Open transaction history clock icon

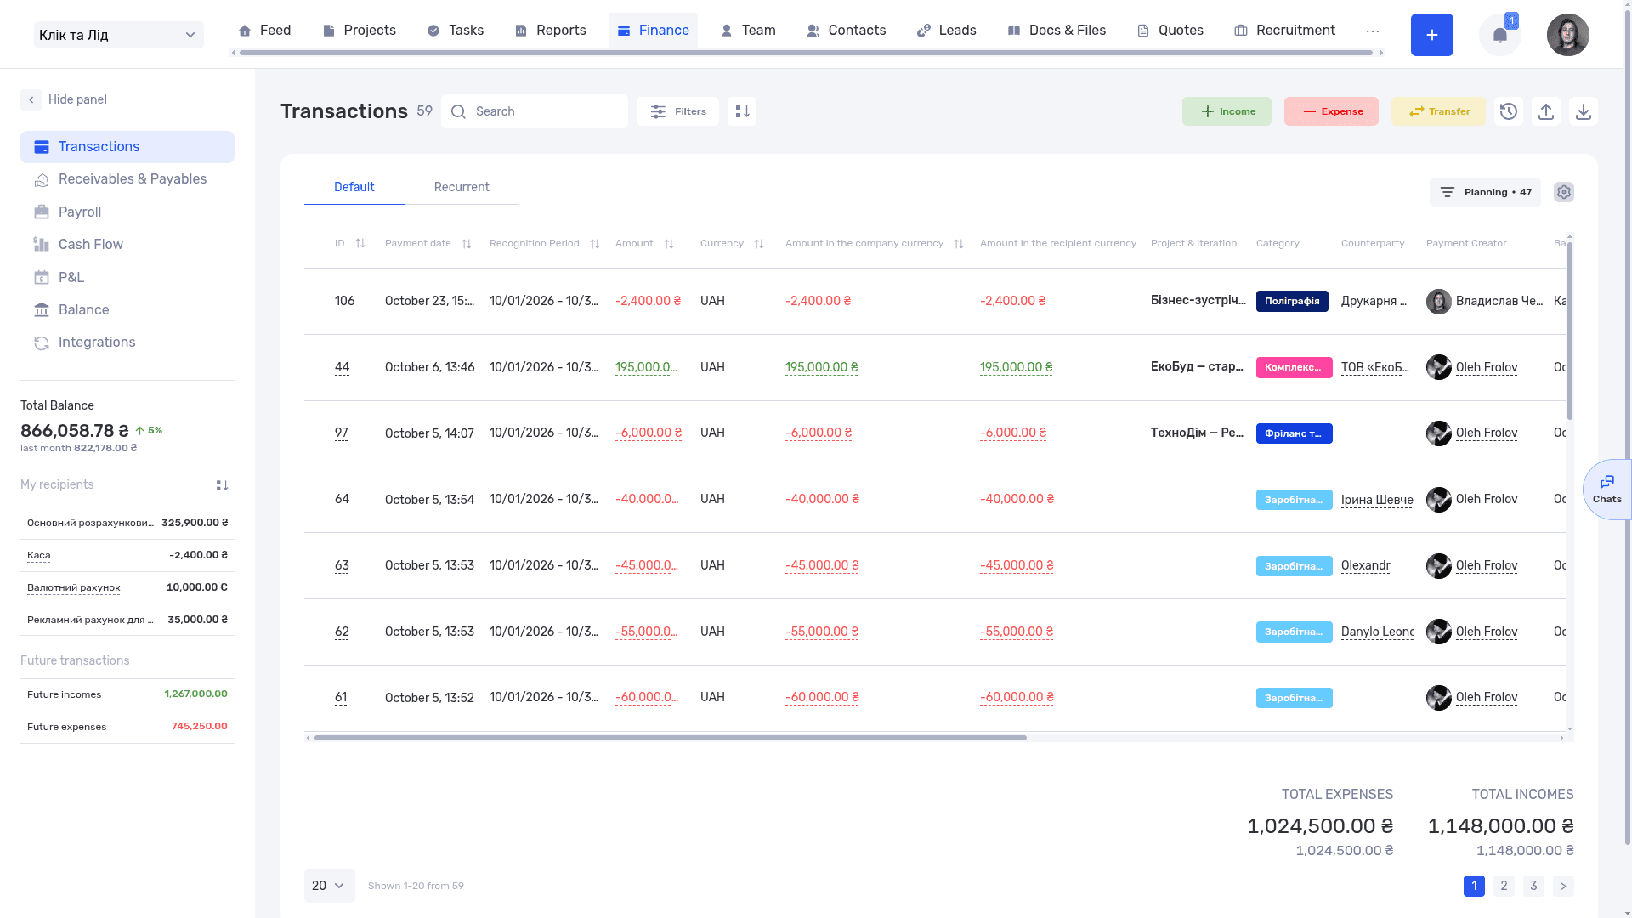pyautogui.click(x=1509, y=111)
